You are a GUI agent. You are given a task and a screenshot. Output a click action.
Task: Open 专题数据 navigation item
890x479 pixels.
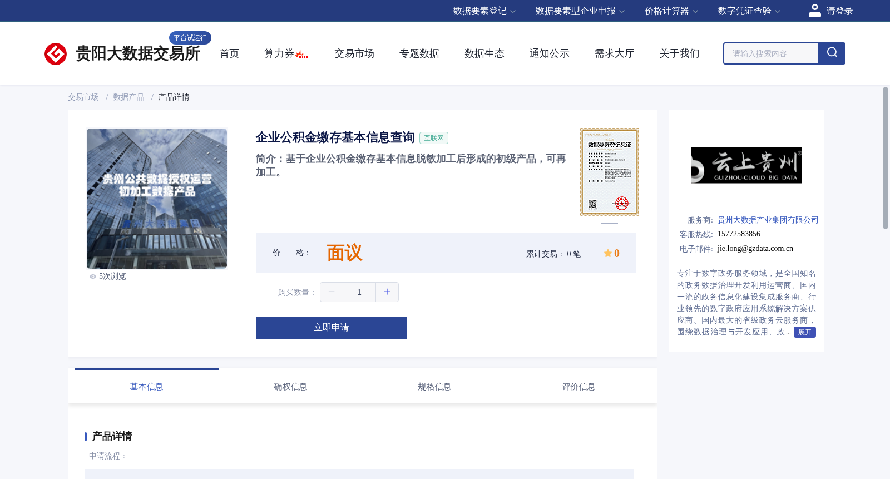click(x=419, y=53)
